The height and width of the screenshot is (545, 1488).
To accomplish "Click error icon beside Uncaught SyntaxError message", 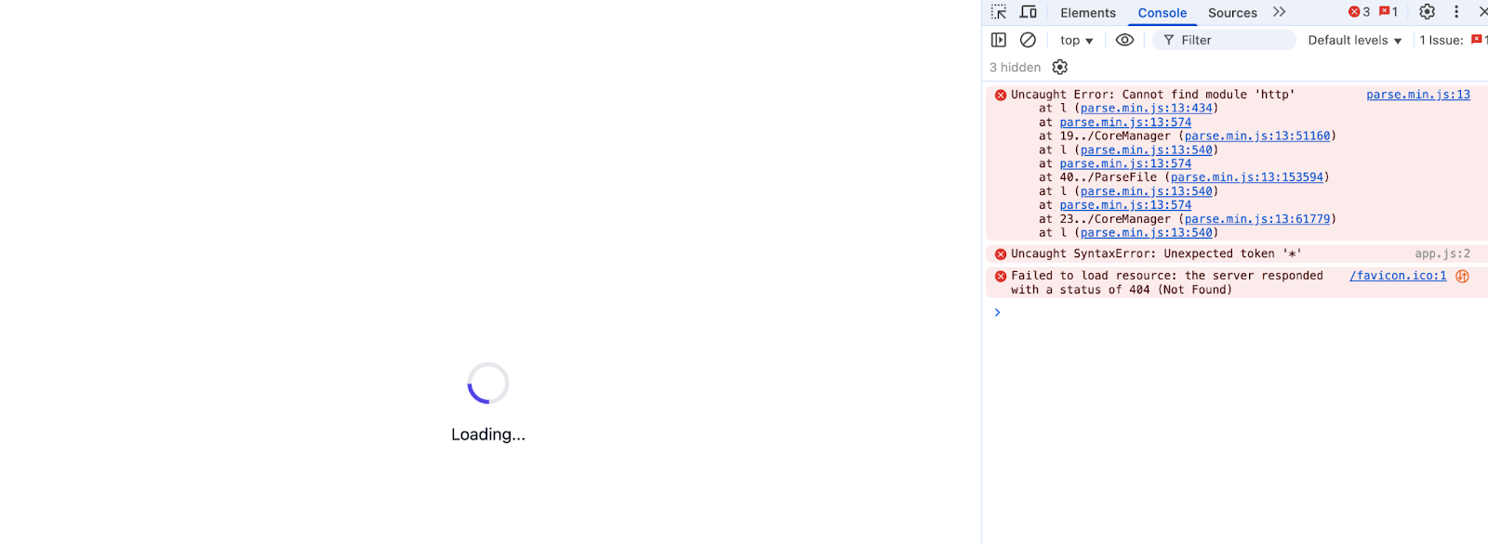I will (1001, 253).
